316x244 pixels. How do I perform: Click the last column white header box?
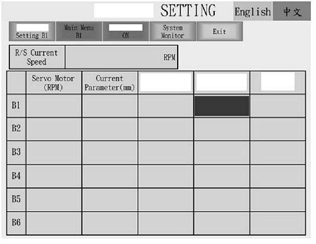(277, 82)
